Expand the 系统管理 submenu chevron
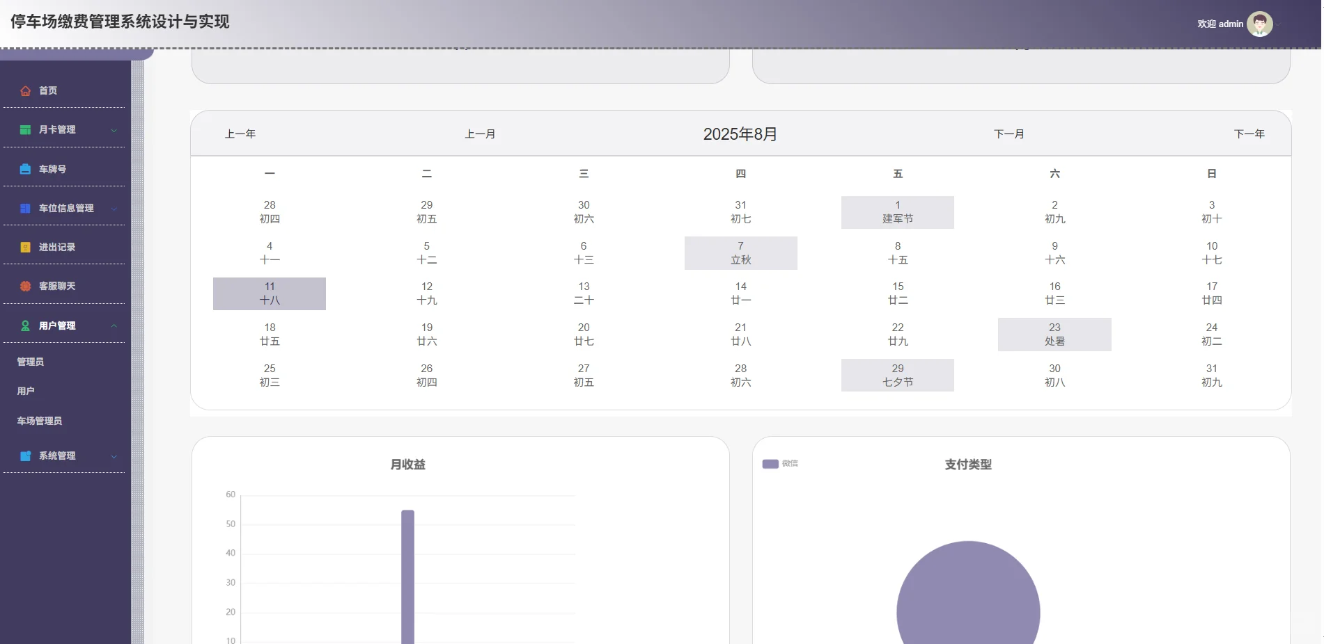1324x644 pixels. tap(114, 456)
